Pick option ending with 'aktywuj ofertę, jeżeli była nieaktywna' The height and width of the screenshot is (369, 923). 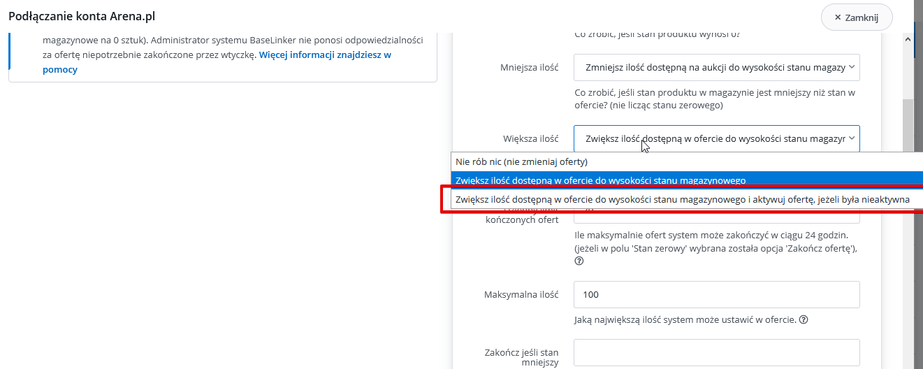[x=683, y=199]
